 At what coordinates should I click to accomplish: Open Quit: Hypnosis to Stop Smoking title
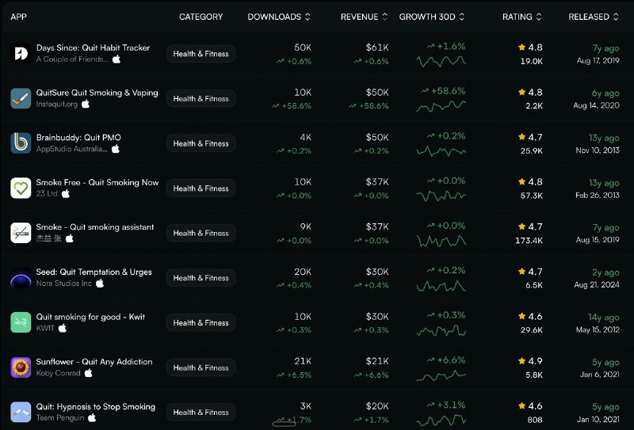point(95,406)
